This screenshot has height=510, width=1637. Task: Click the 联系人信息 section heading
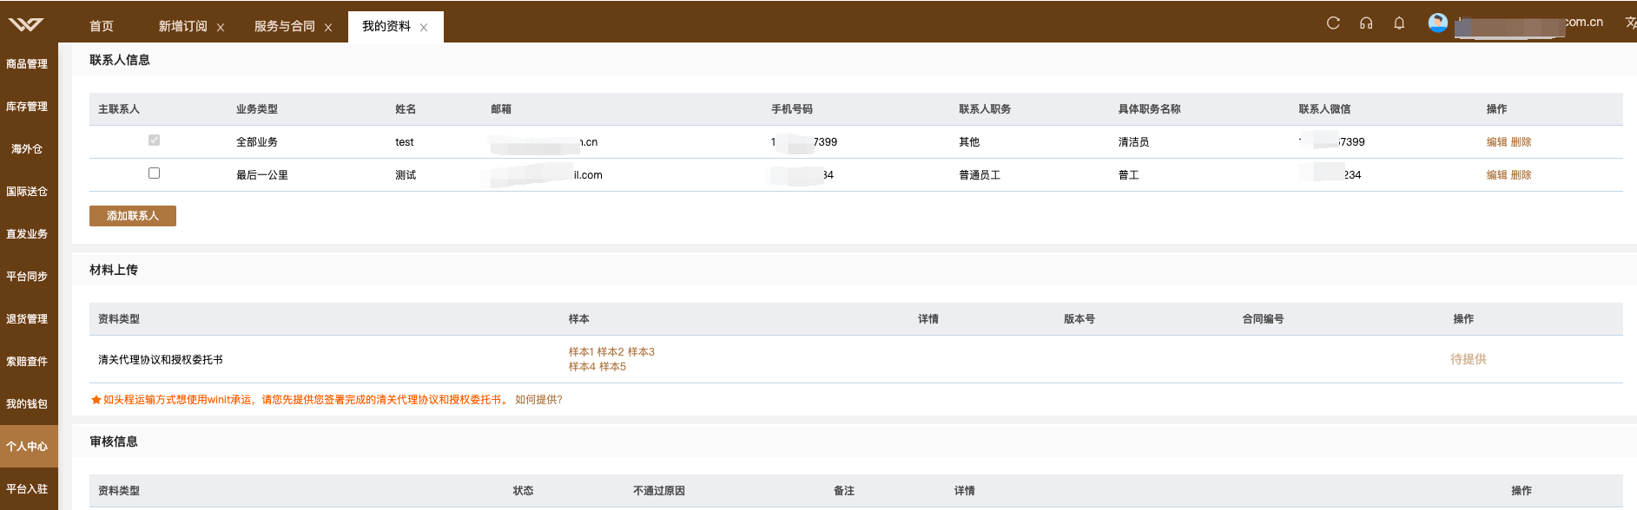point(120,60)
